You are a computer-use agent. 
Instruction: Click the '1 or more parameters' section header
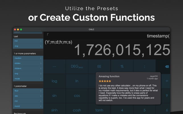coord(25,54)
